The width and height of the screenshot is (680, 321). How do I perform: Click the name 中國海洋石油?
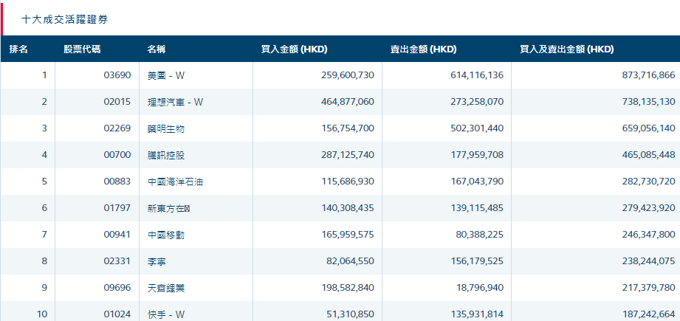[x=175, y=182]
